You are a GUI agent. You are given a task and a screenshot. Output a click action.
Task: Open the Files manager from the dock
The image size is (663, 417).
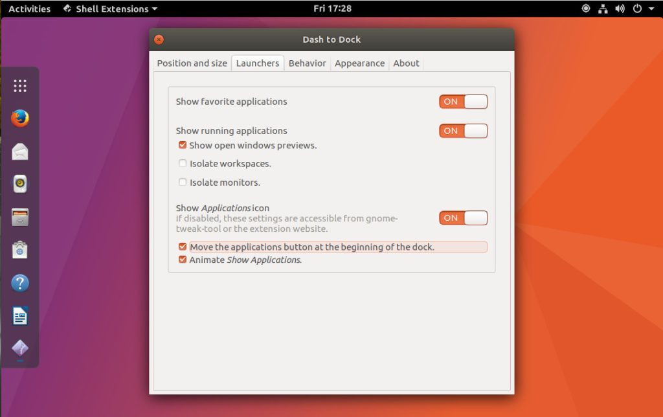pyautogui.click(x=20, y=217)
